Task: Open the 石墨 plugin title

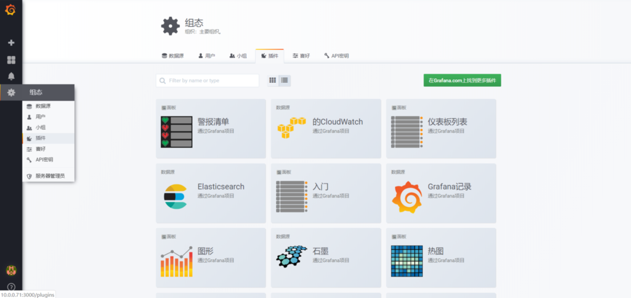Action: pyautogui.click(x=320, y=251)
